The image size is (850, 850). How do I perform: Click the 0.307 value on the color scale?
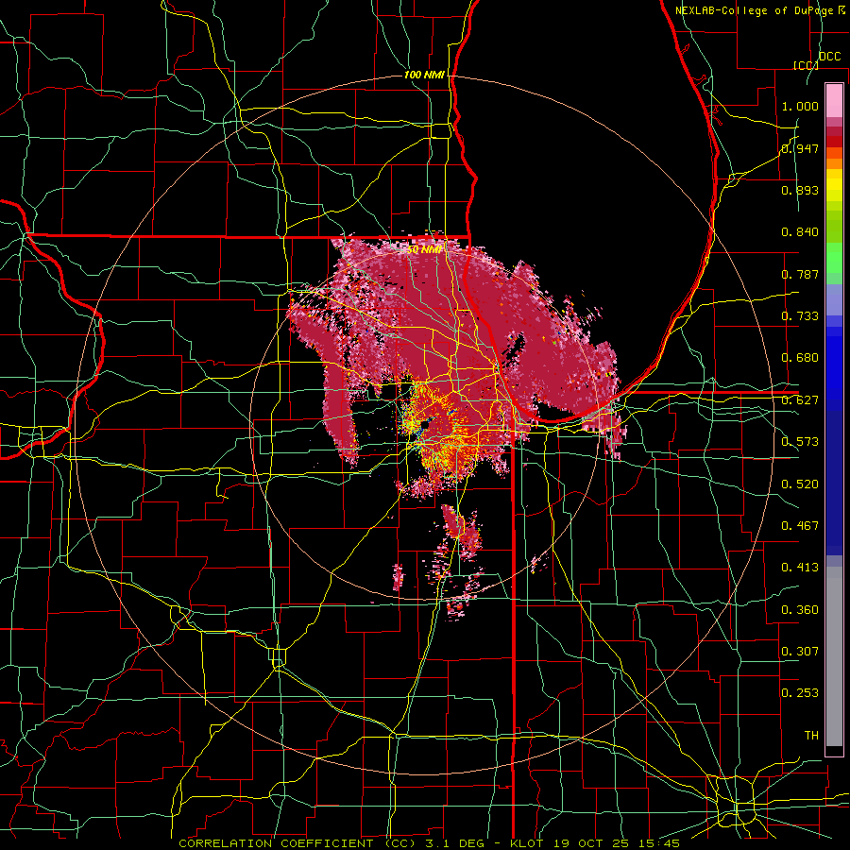800,651
